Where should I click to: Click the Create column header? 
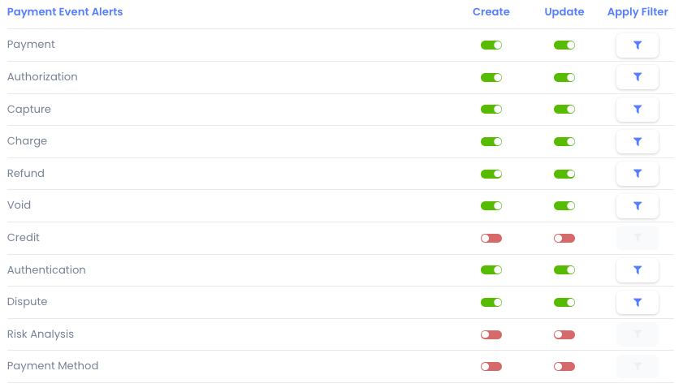[x=491, y=12]
